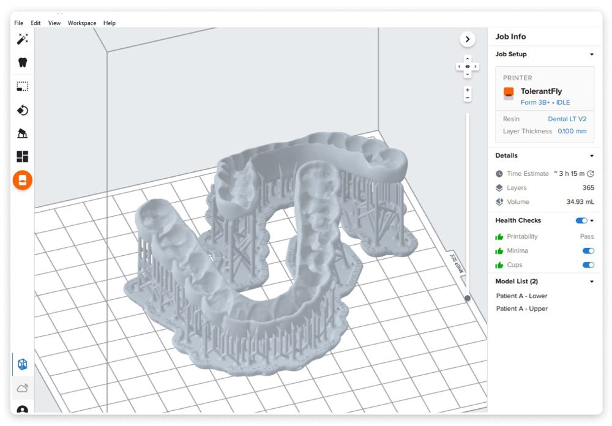The image size is (612, 426).
Task: Rotate view left with the view pad arrow
Action: tap(460, 67)
